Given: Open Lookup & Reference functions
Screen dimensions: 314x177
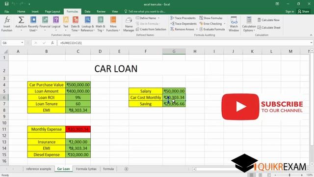Looking at the screenshot, I should click(87, 24).
